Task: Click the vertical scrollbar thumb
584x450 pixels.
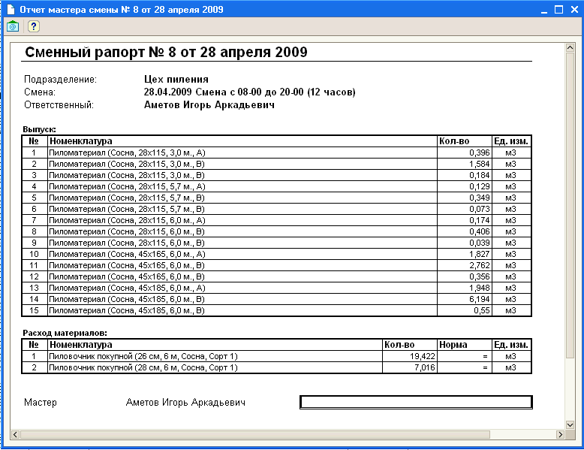Action: pos(570,205)
